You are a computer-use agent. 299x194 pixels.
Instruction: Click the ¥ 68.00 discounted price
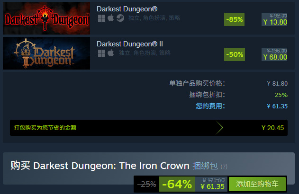point(275,57)
